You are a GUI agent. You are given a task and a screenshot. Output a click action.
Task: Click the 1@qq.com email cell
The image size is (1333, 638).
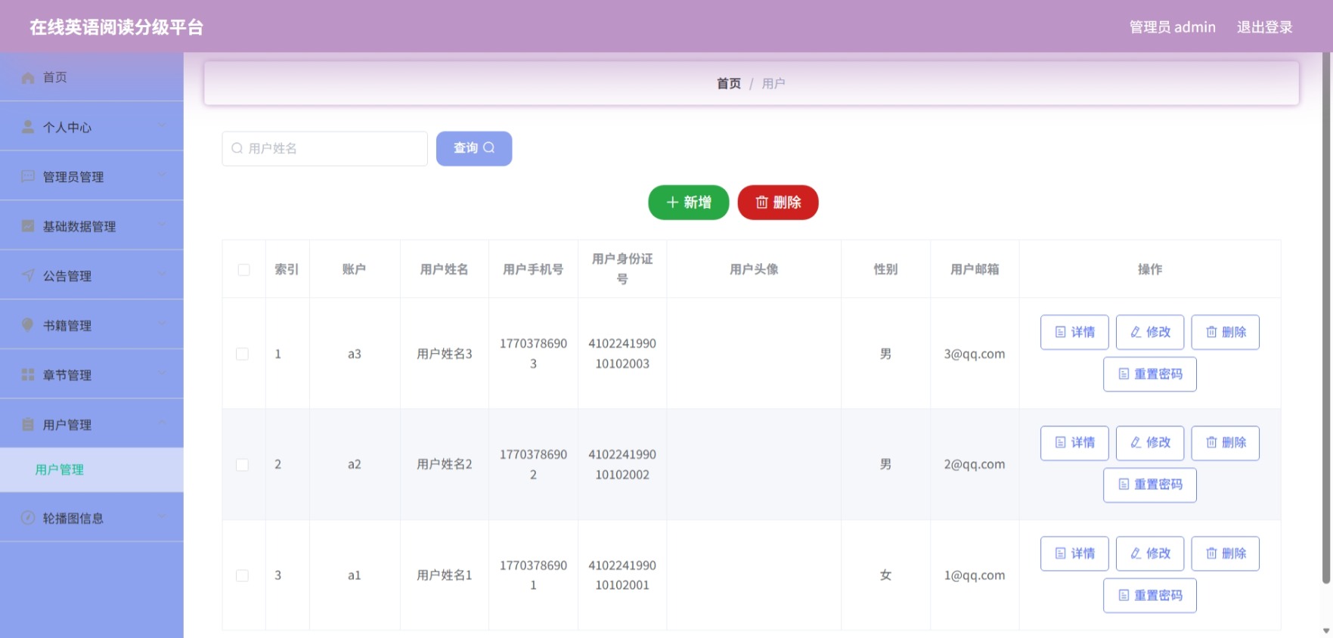point(975,575)
